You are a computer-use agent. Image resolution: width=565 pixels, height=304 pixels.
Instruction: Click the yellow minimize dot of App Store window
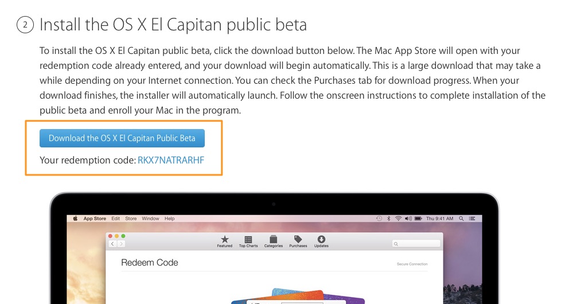[x=117, y=236]
